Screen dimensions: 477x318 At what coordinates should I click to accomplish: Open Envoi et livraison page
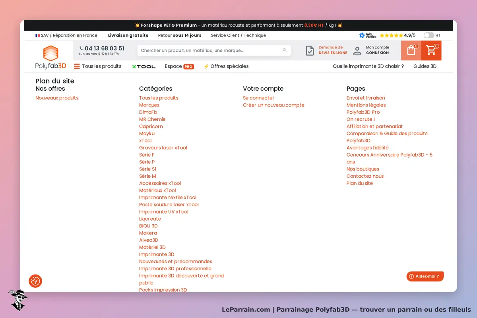366,98
